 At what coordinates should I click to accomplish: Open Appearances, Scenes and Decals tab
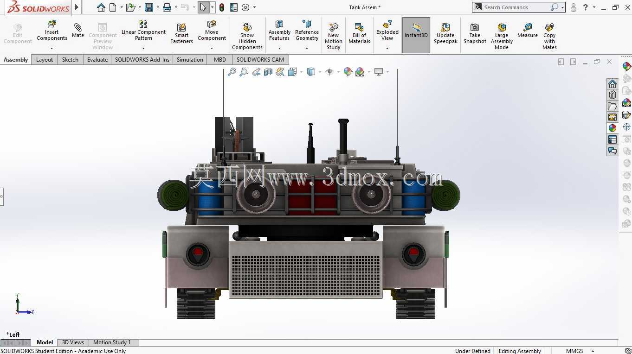point(613,128)
